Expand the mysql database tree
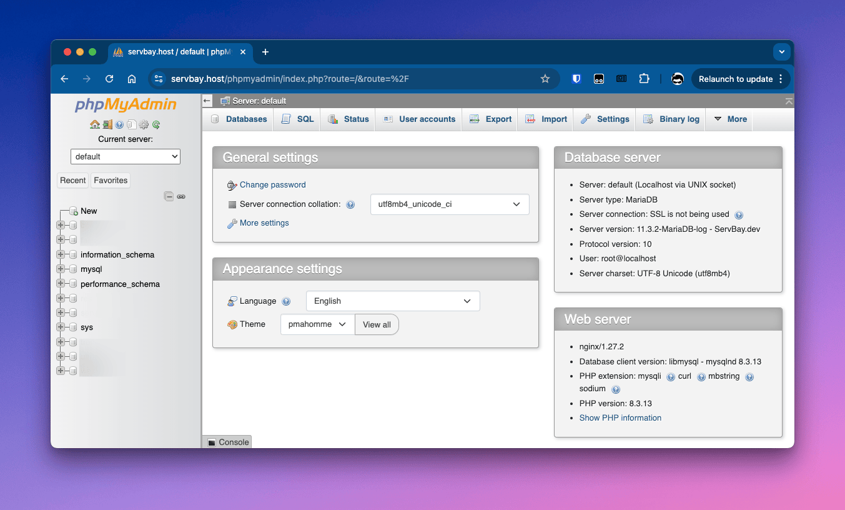The width and height of the screenshot is (845, 510). tap(60, 269)
